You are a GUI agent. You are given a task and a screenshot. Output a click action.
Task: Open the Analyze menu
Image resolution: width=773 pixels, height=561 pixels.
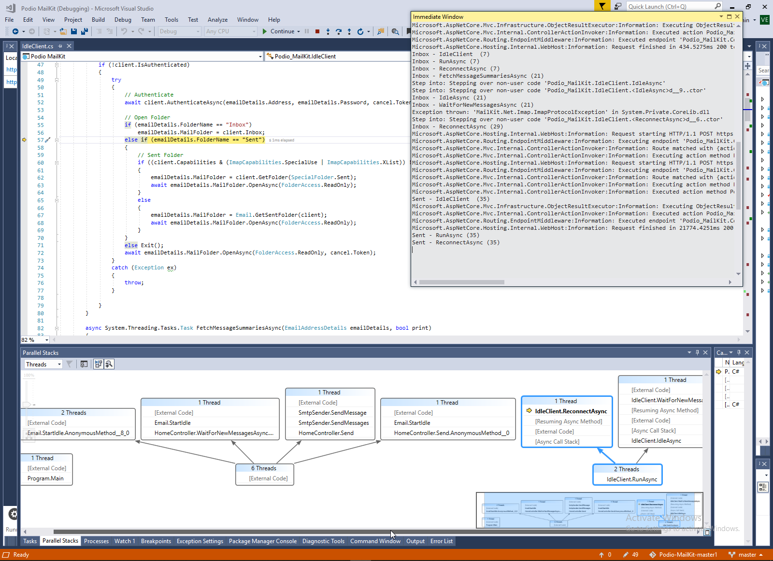pyautogui.click(x=217, y=20)
